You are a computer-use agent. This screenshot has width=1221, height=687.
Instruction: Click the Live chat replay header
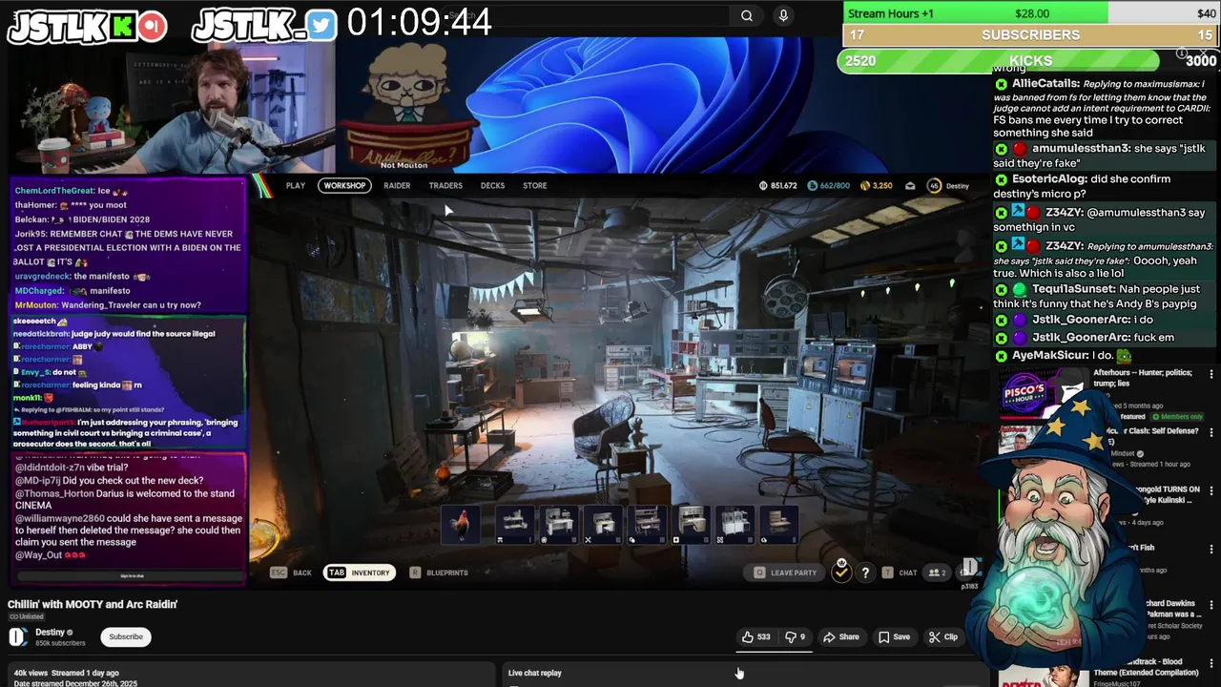click(x=534, y=673)
